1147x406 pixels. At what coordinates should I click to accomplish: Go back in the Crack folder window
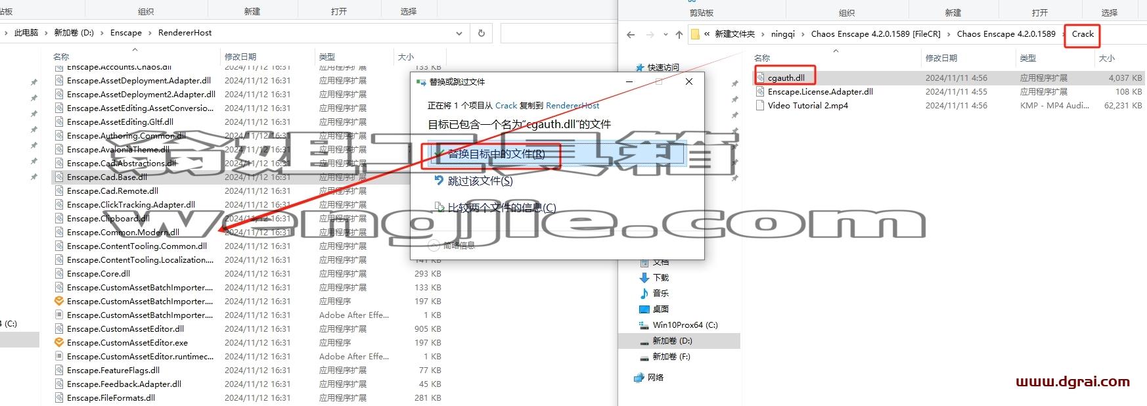631,34
